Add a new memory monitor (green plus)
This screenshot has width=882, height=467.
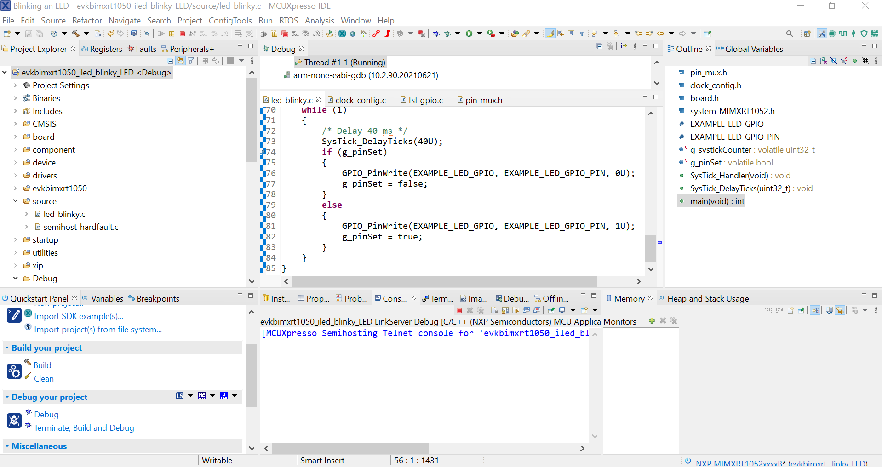click(651, 321)
